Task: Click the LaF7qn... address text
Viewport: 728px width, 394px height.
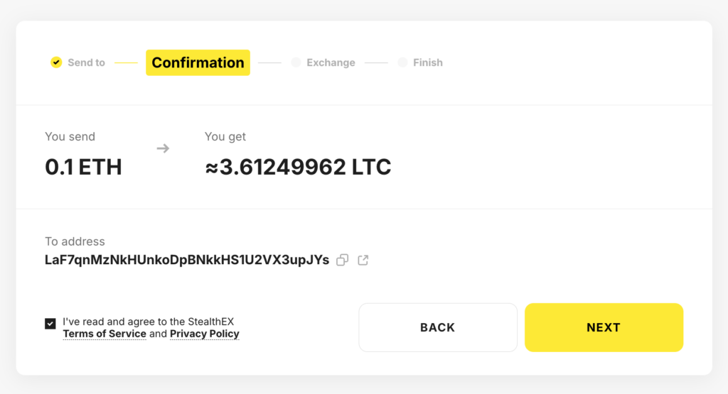Action: coord(187,260)
